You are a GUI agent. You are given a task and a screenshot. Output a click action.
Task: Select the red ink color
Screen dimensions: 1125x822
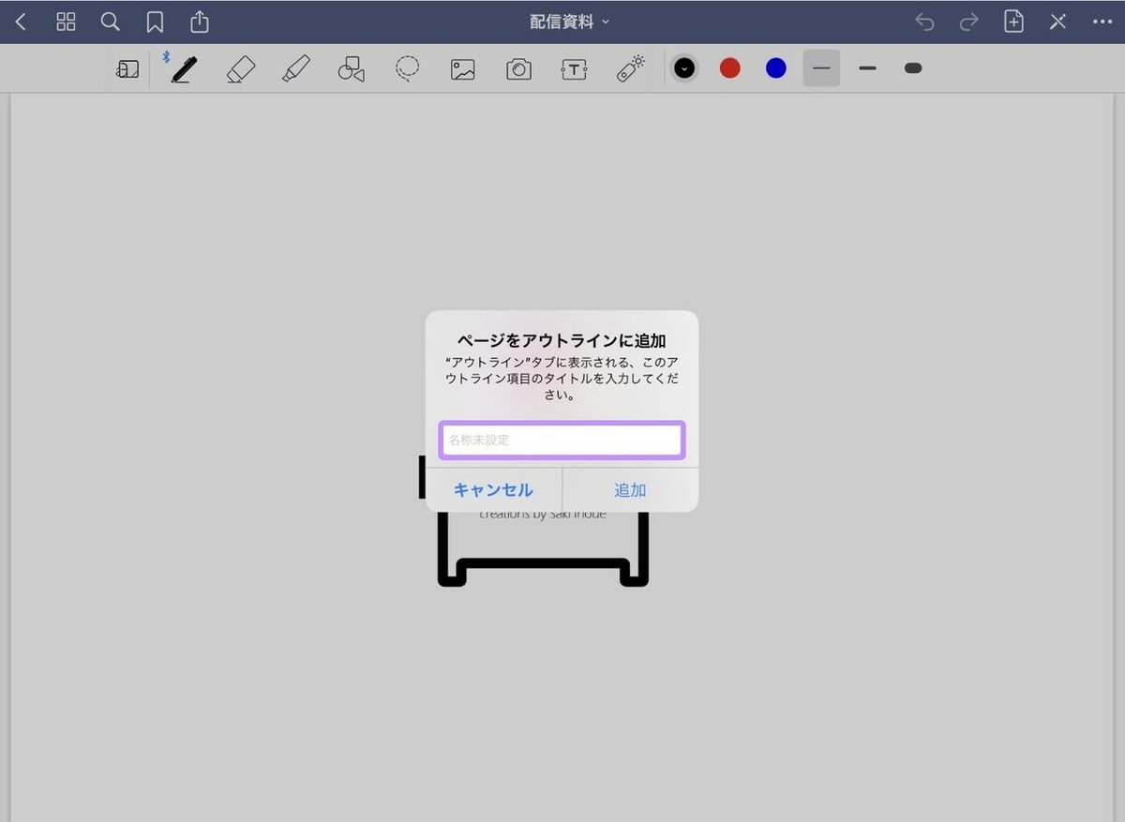[x=729, y=67]
